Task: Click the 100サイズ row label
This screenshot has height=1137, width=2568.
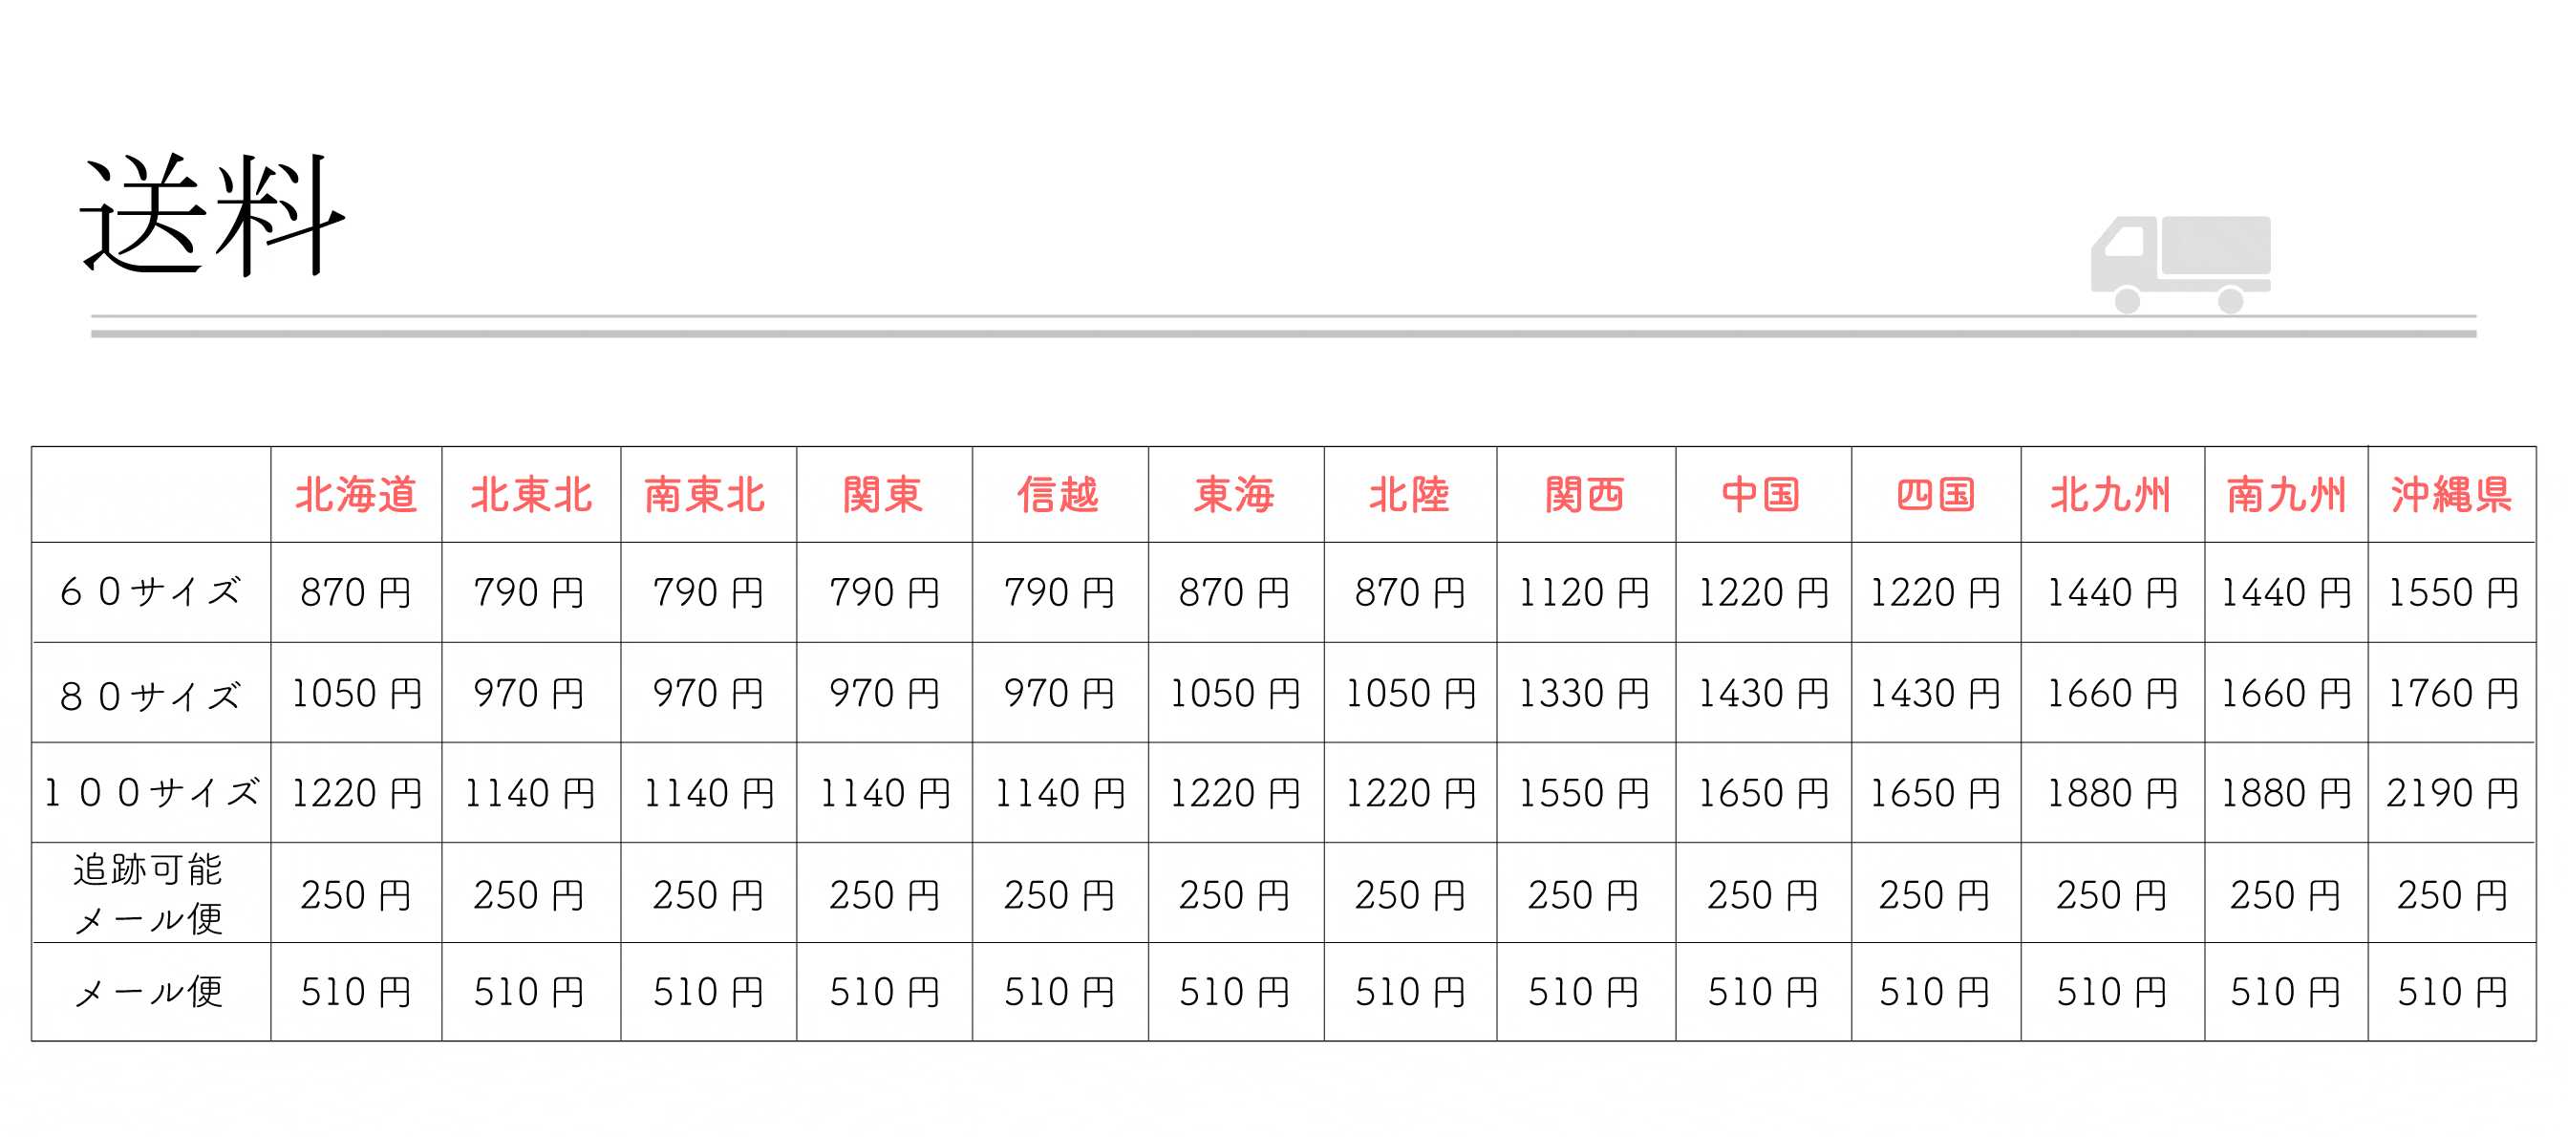Action: [151, 794]
